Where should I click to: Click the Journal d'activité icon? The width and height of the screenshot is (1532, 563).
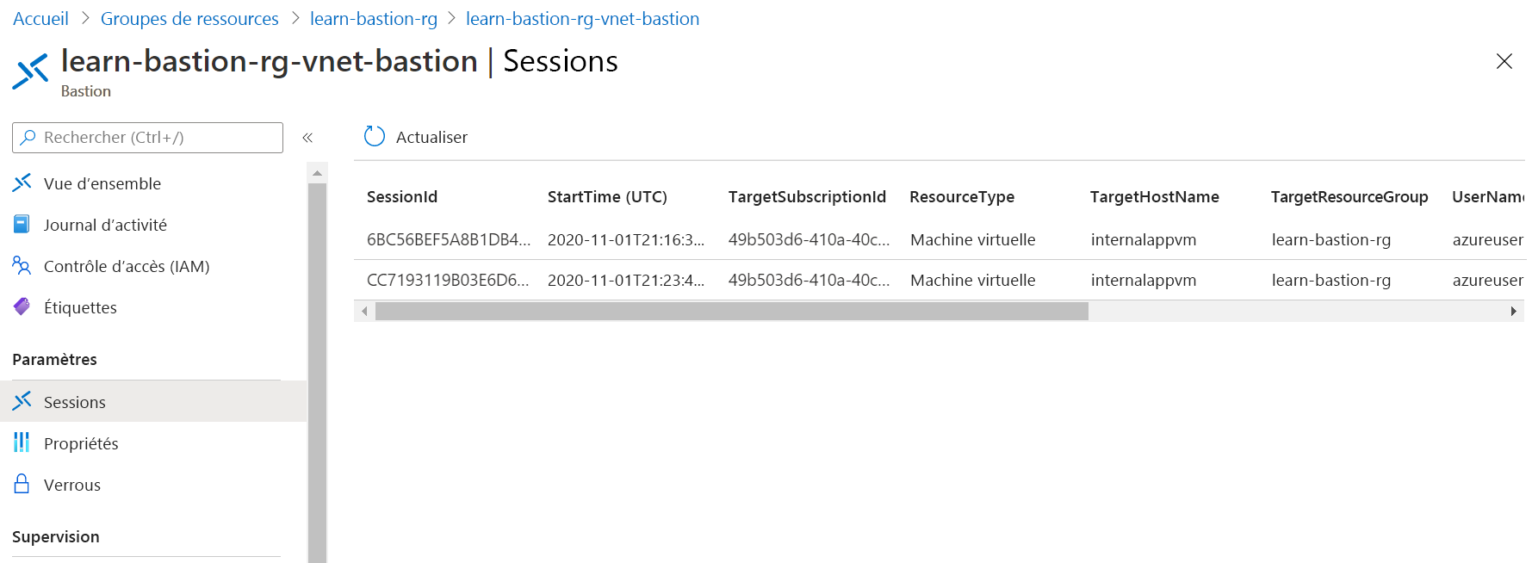tap(21, 224)
